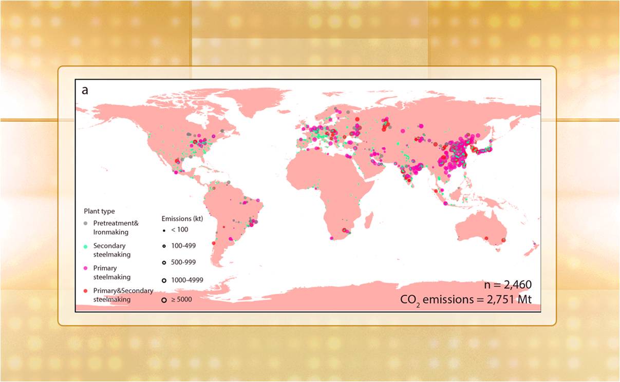Select the smallest '< 100' emissions circle
Image resolution: width=620 pixels, height=382 pixels.
click(164, 229)
